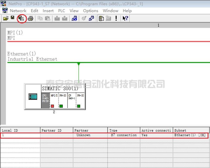This screenshot has height=168, width=210.
Task: Click the exclamation mark toolbar icon
Action: (x=116, y=18)
